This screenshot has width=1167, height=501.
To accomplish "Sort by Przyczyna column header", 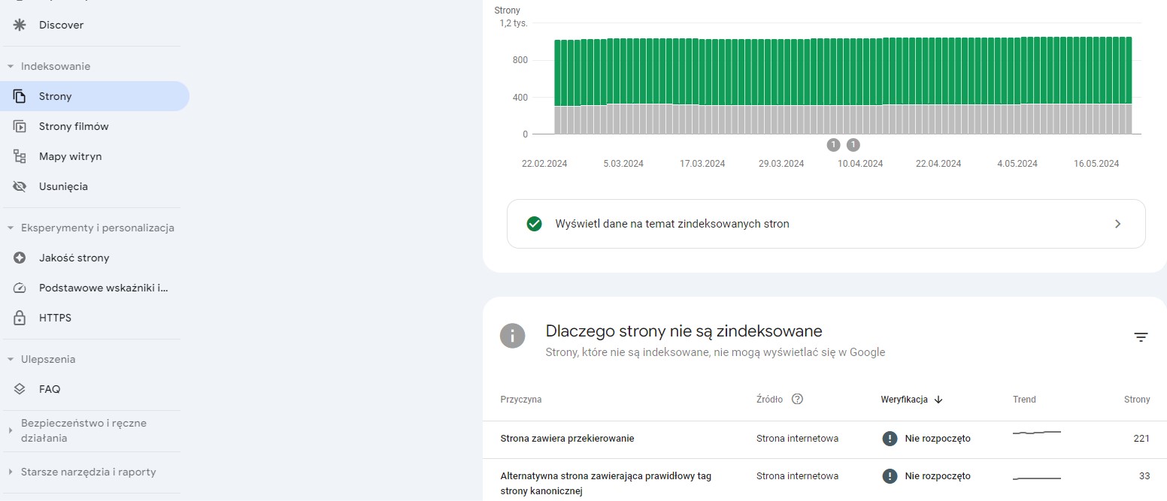I will tap(520, 400).
